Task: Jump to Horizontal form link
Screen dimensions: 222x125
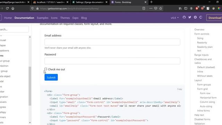Action: point(208,98)
